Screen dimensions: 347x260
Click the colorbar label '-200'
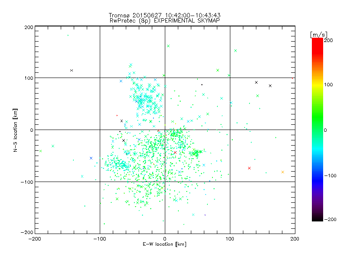tap(331, 220)
